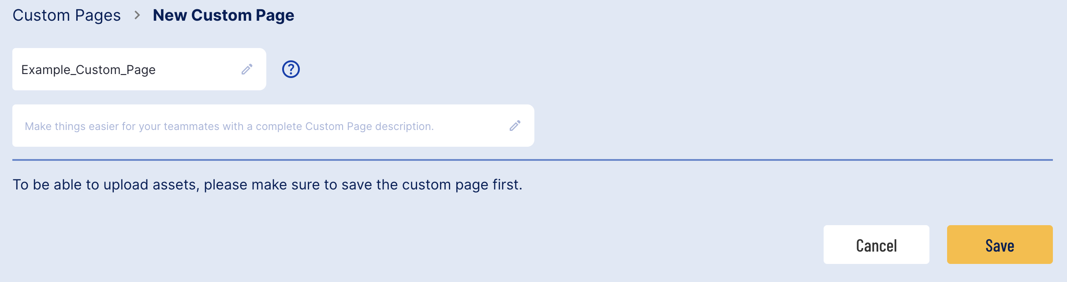The width and height of the screenshot is (1067, 282).
Task: Click the breadcrumb chevron separator arrow
Action: pos(137,15)
